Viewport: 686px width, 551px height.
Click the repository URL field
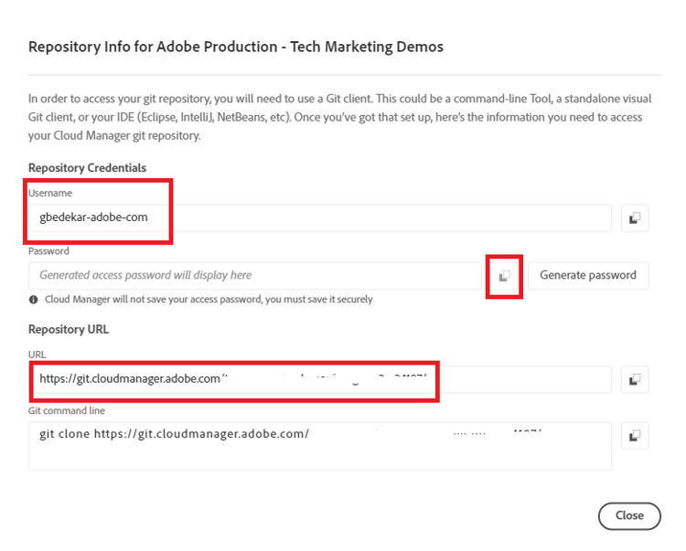[320, 379]
